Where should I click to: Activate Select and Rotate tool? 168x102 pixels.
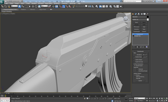(x=36, y=6)
